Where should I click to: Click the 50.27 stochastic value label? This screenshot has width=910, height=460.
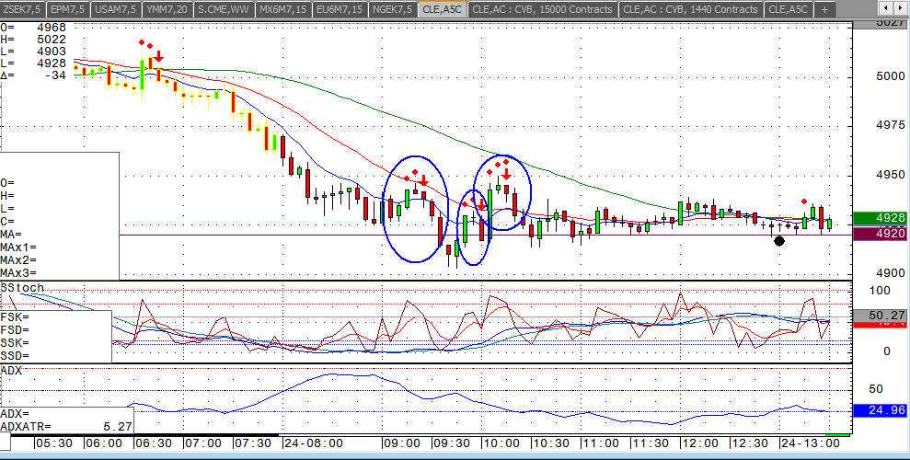click(881, 315)
